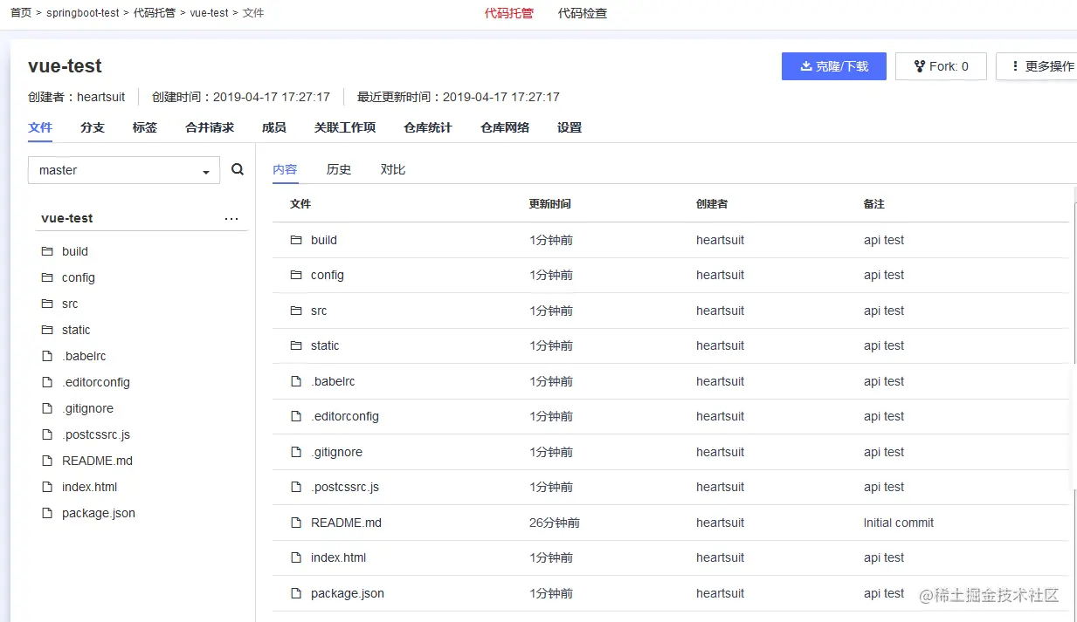Click the file icon of the package.json table row
The image size is (1077, 622).
pos(296,593)
